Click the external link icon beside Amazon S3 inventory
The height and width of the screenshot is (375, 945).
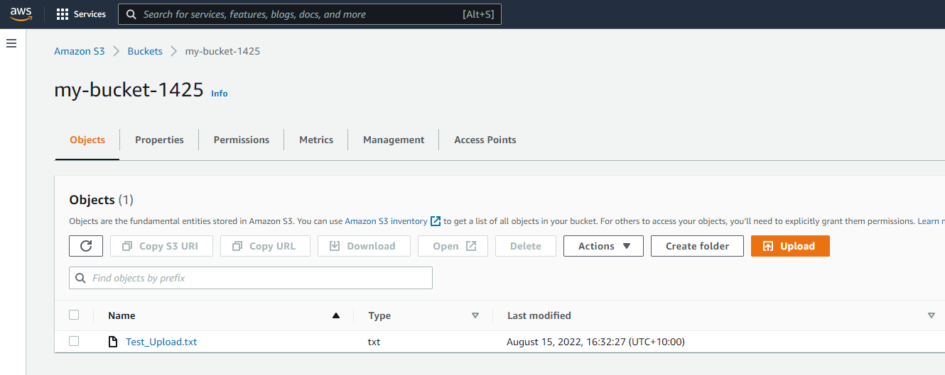[436, 221]
